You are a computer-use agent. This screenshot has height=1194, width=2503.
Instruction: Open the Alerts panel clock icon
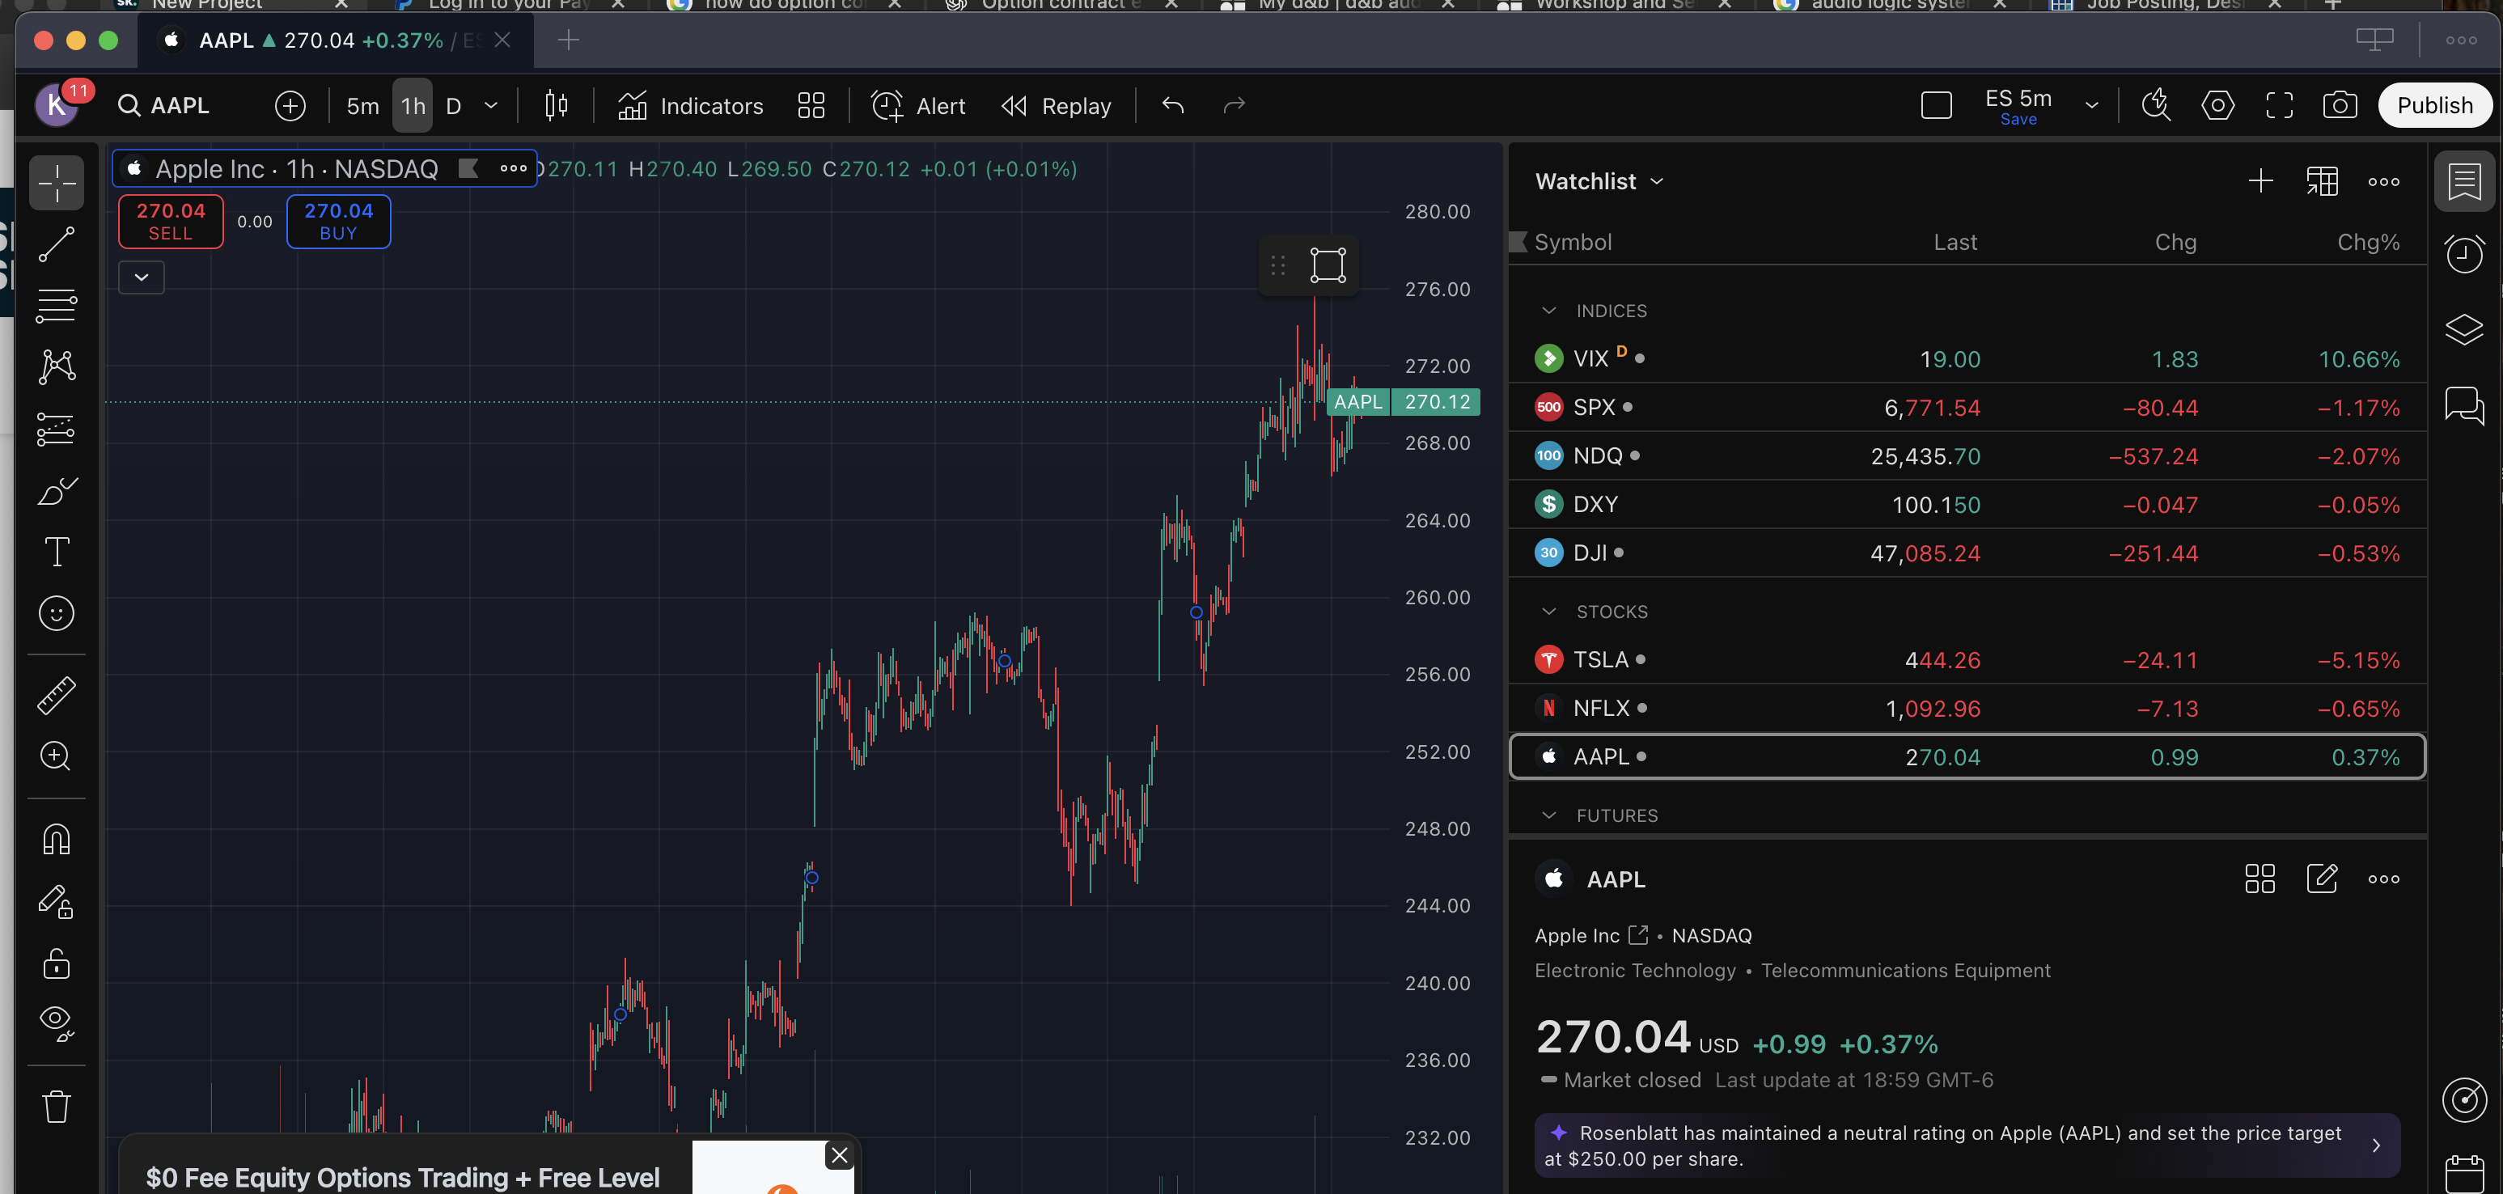click(x=2463, y=255)
